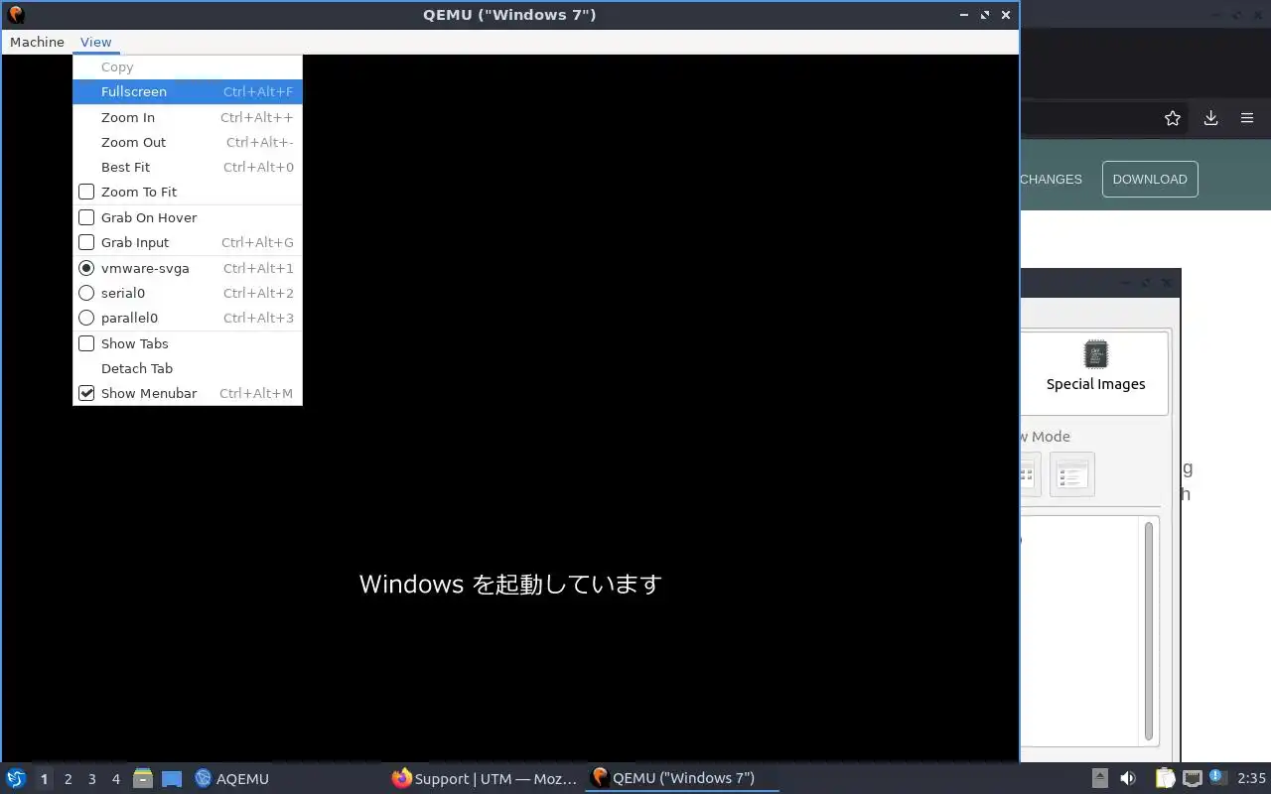Viewport: 1271px width, 794px height.
Task: Switch to workspace 3
Action: click(91, 779)
